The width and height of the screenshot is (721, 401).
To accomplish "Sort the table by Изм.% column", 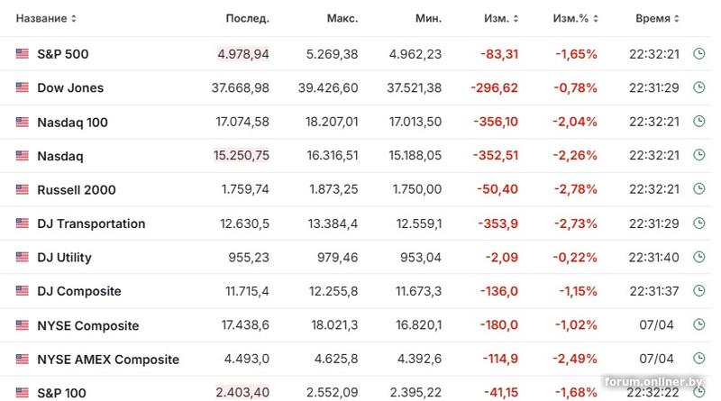I will 575,18.
